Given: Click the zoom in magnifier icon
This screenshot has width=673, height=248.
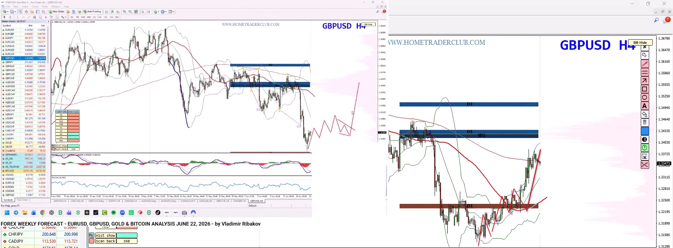Looking at the screenshot, I should [124, 12].
